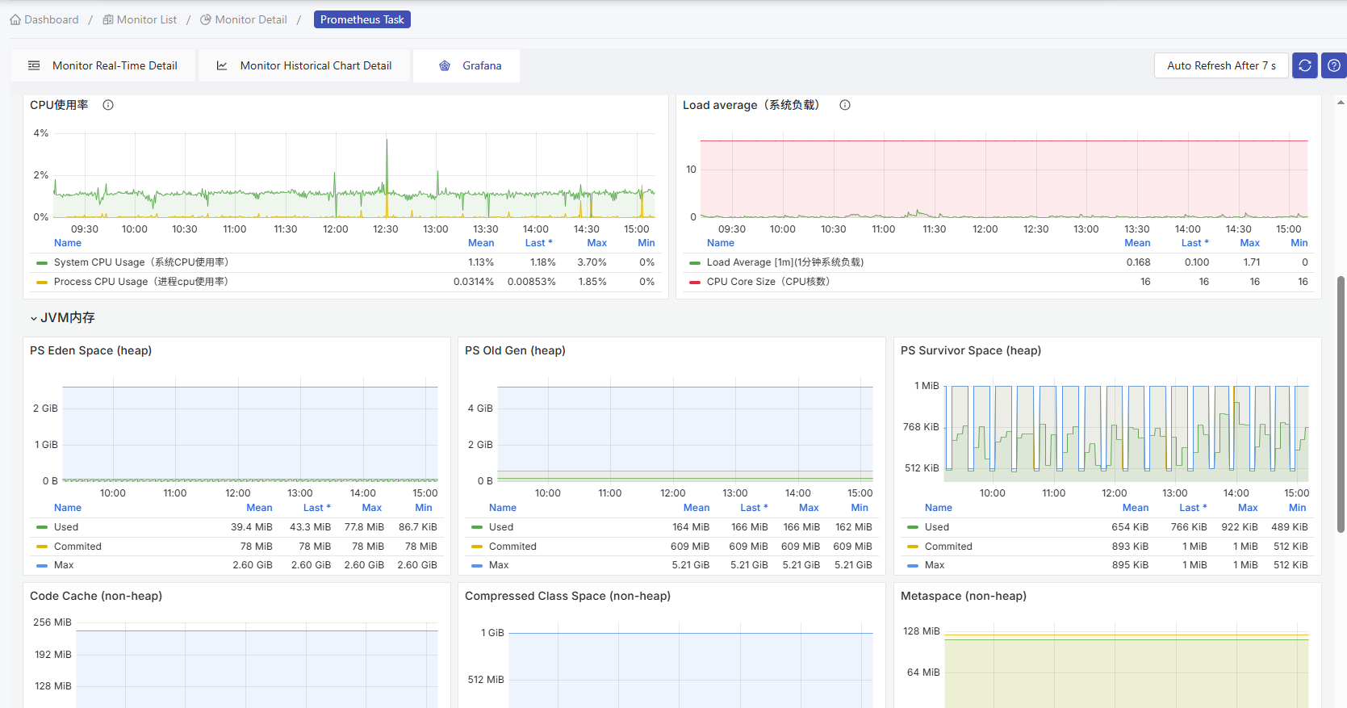Collapse the JVM内存 section
This screenshot has height=708, width=1347.
click(x=34, y=318)
